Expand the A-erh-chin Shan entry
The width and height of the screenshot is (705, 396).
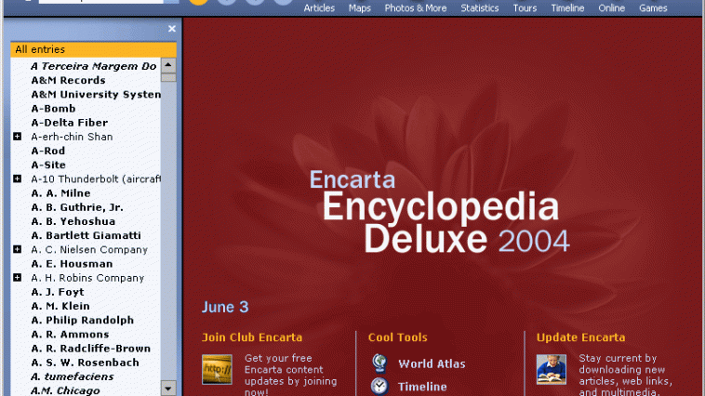pyautogui.click(x=17, y=137)
